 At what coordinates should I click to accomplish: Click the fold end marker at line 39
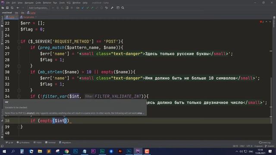pos(19,127)
